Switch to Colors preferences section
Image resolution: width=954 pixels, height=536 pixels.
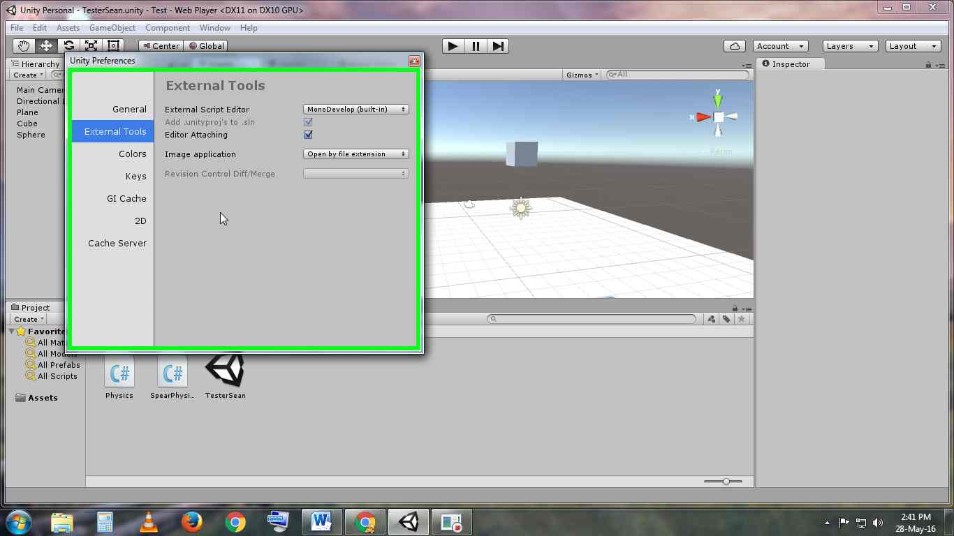tap(112, 154)
